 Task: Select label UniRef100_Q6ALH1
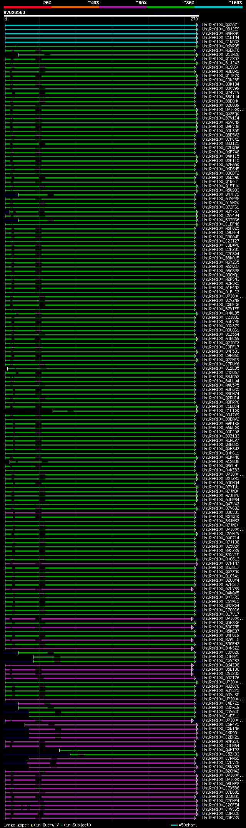[221, 466]
